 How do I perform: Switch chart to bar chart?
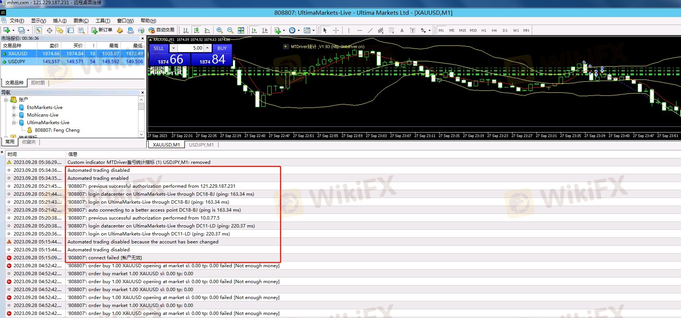coord(186,30)
